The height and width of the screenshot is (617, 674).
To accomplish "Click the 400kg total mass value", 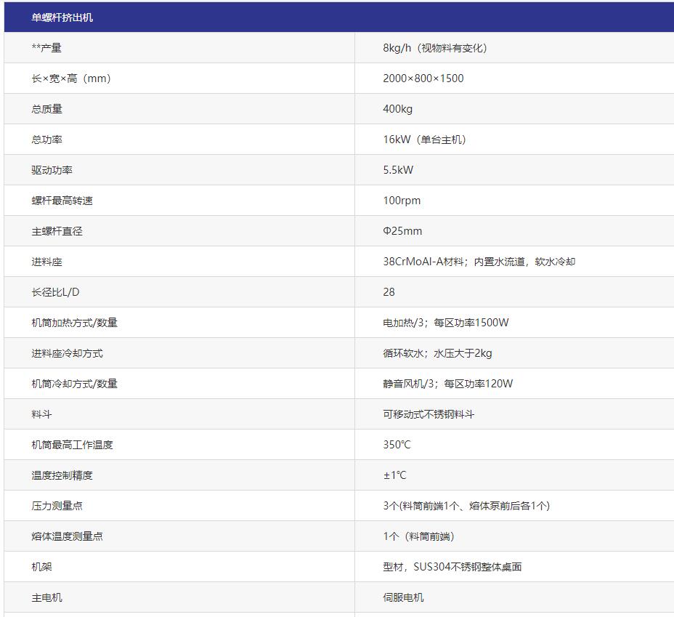I will tap(397, 109).
